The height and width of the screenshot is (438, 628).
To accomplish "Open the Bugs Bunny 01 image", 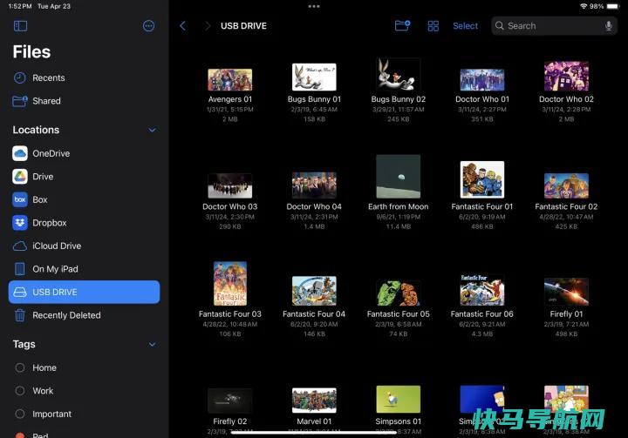I will click(x=314, y=77).
